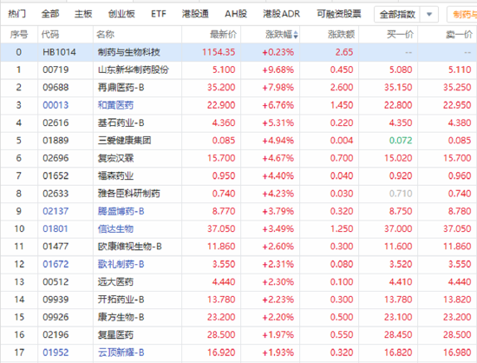Sort by the 名称 column header
Viewport: 477px width, 363px height.
click(105, 35)
